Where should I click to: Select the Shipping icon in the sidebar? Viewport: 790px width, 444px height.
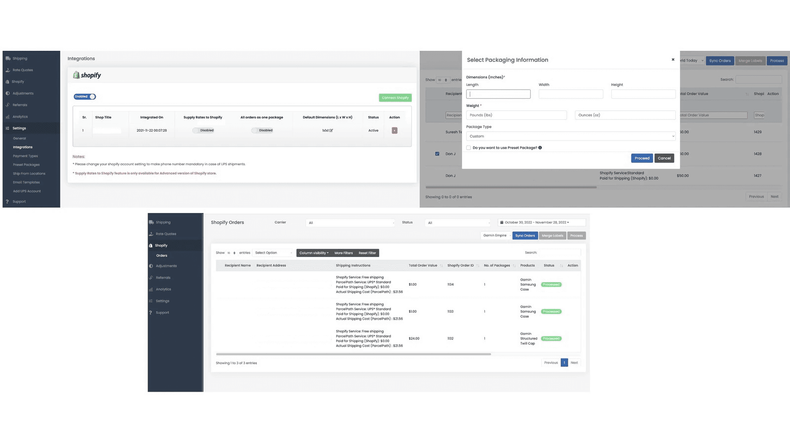click(x=7, y=58)
